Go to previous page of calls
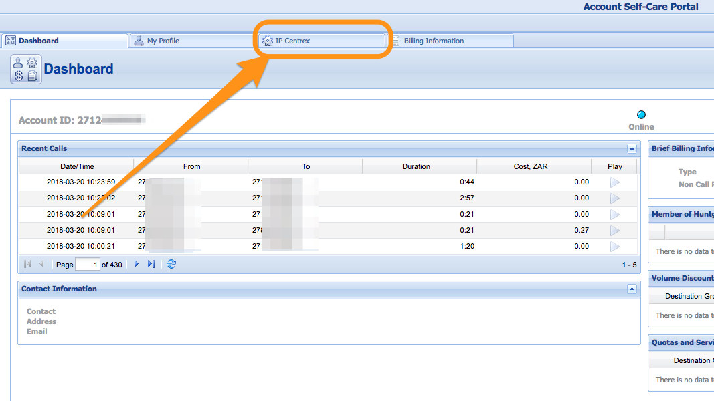Image resolution: width=714 pixels, height=401 pixels. [41, 265]
